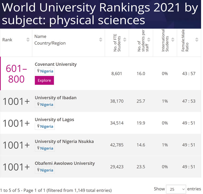Click the 34,514 FTE students value
The image size is (203, 194).
point(117,123)
